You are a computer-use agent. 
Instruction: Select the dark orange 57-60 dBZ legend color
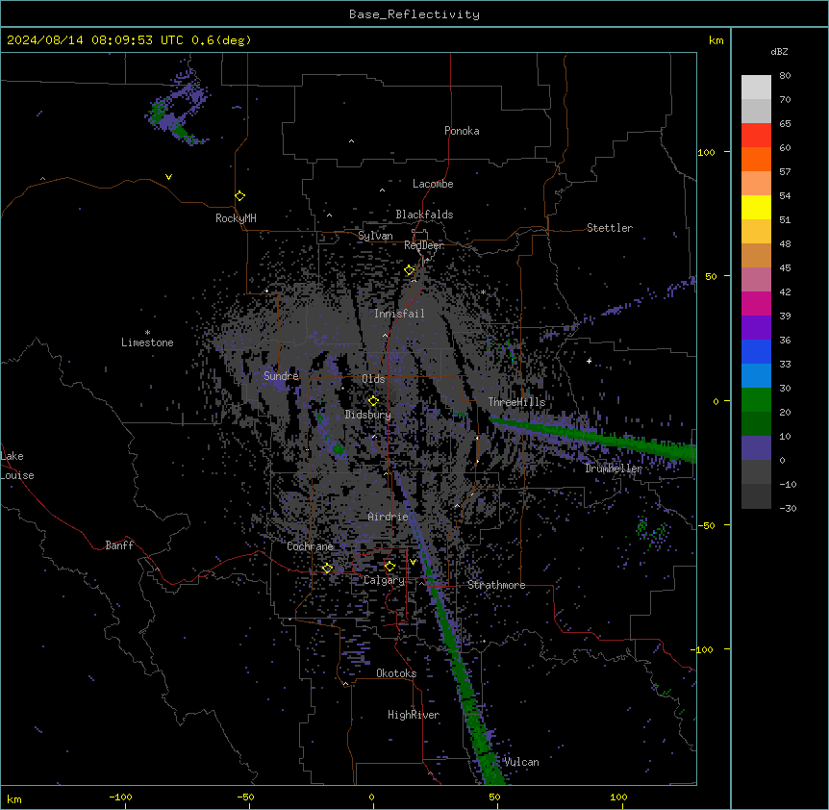click(756, 160)
